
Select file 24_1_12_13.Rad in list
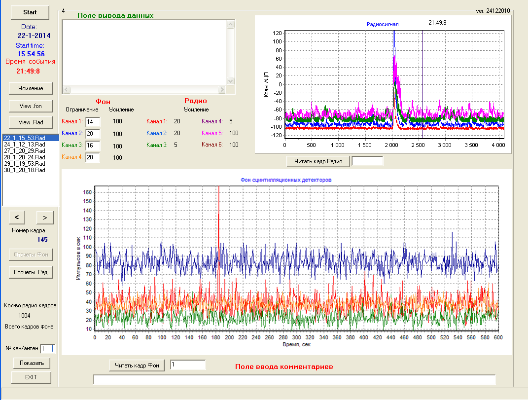(x=25, y=144)
